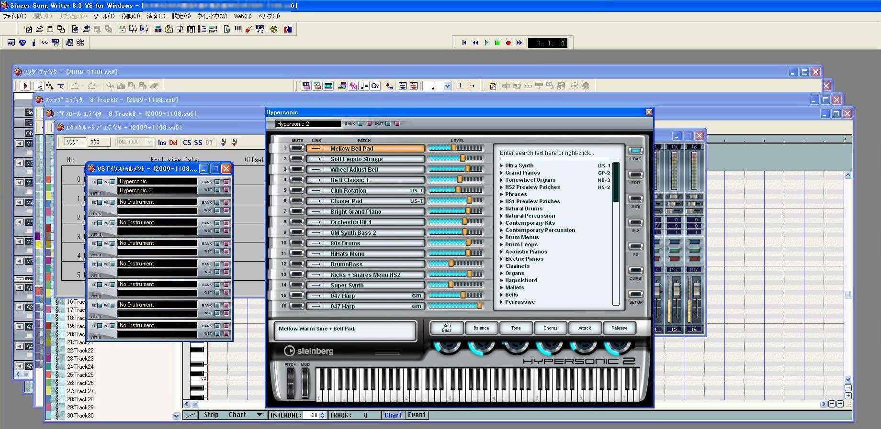Open the ウインドウ(W) menu
This screenshot has width=881, height=429.
coord(212,16)
